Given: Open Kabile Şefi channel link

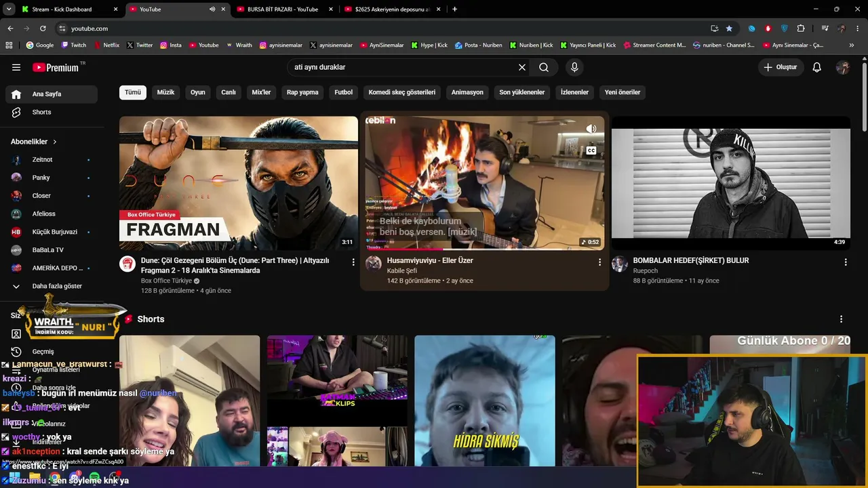Looking at the screenshot, I should [x=401, y=270].
